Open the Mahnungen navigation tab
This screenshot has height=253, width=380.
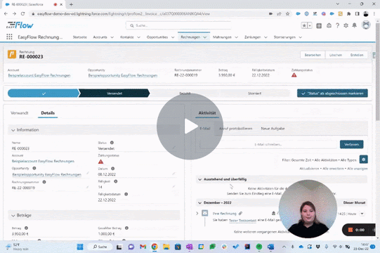[x=222, y=37]
